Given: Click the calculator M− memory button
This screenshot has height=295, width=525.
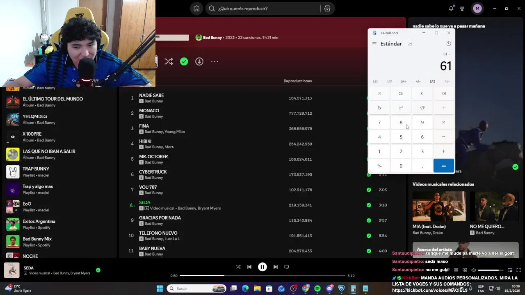Looking at the screenshot, I should click(418, 82).
